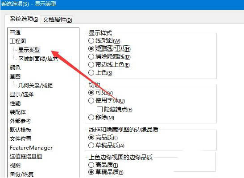Select 草图 in the options tree

[x=15, y=76]
